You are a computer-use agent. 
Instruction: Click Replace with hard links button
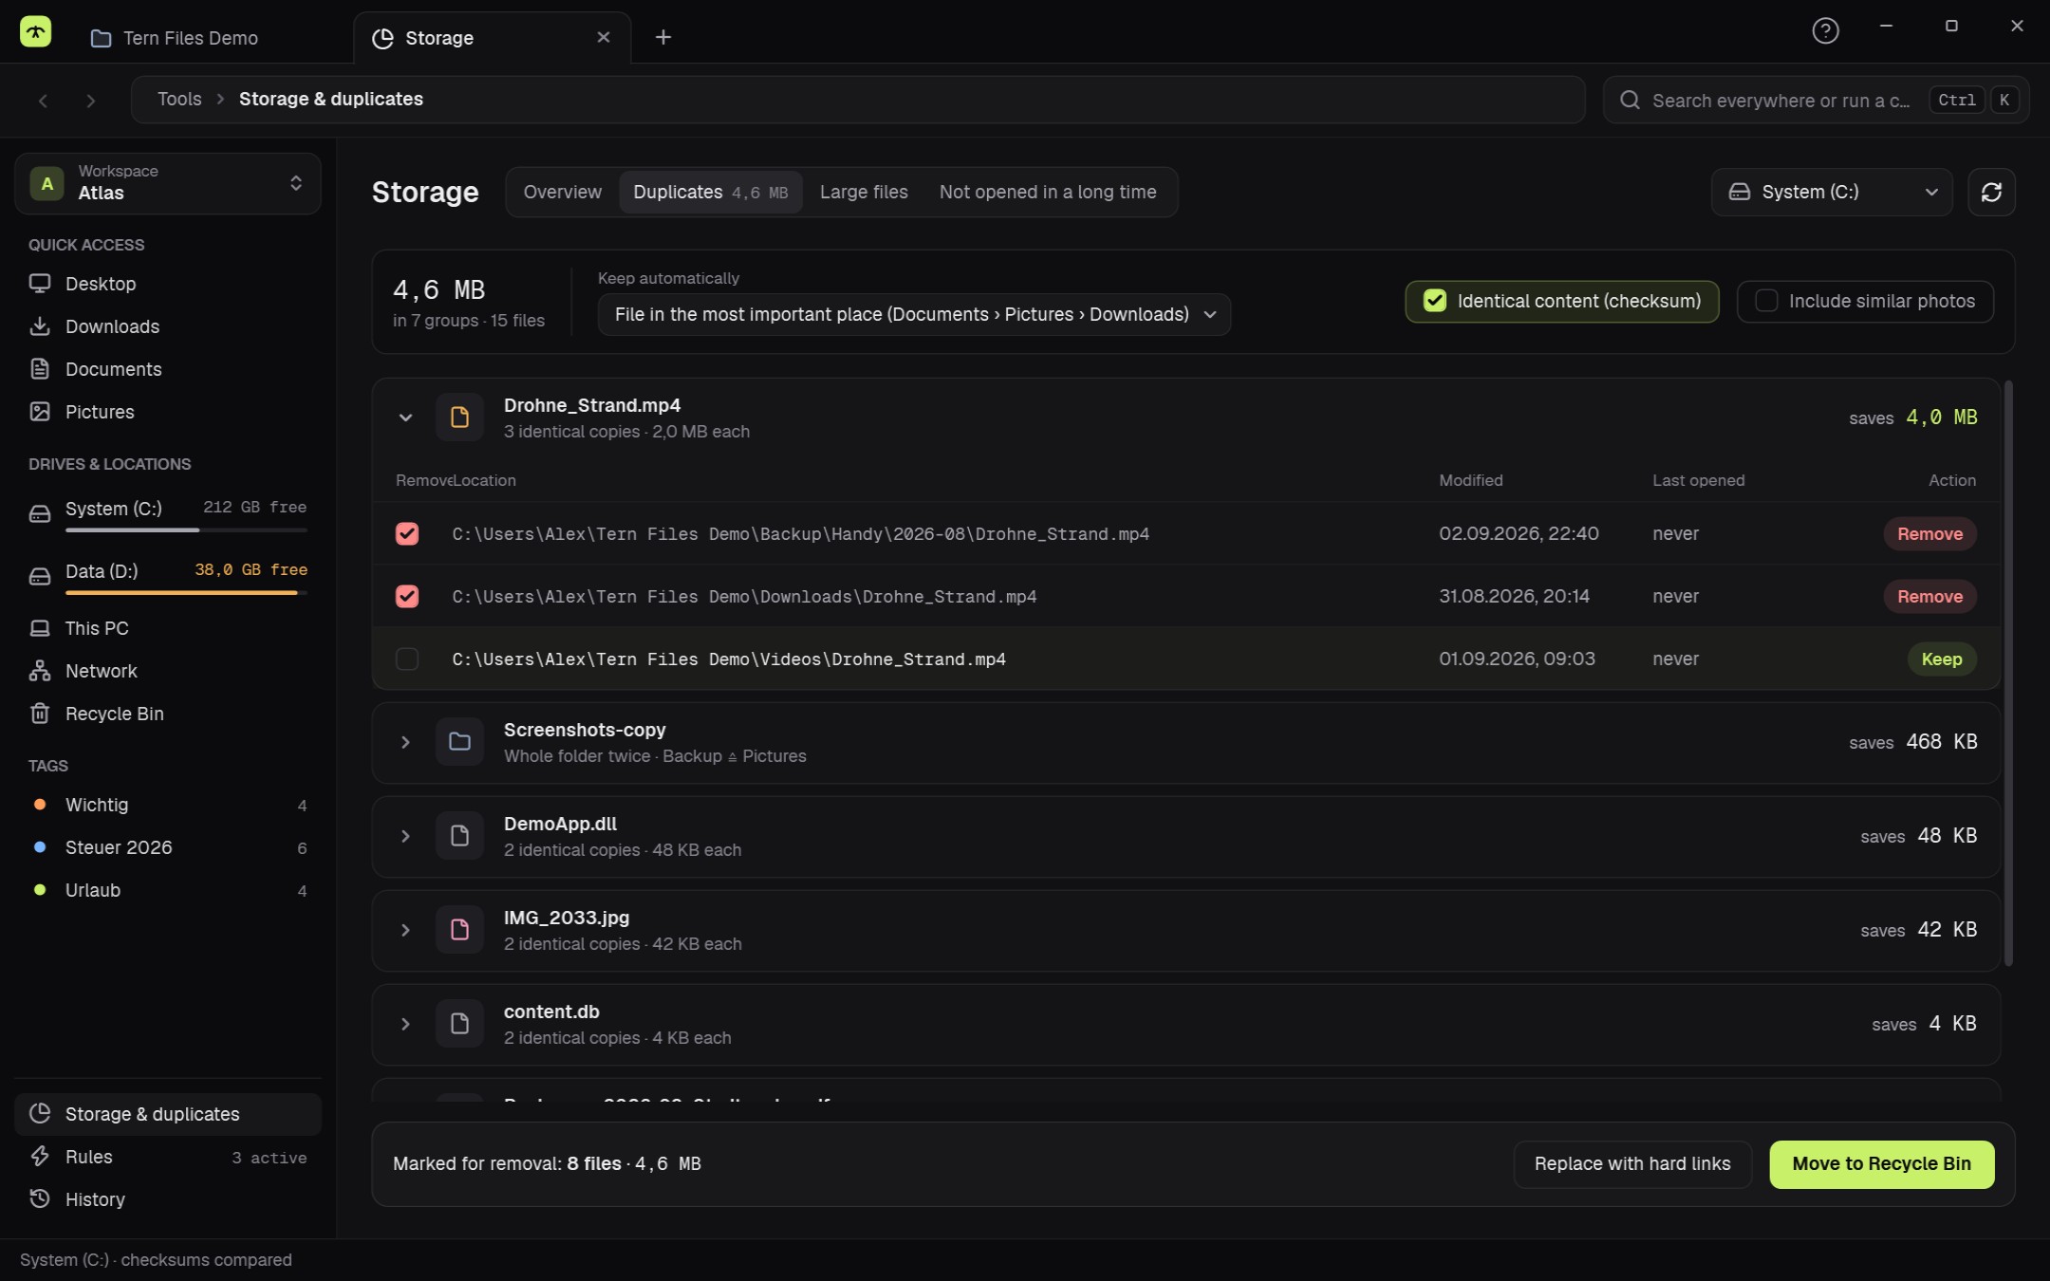(1632, 1164)
